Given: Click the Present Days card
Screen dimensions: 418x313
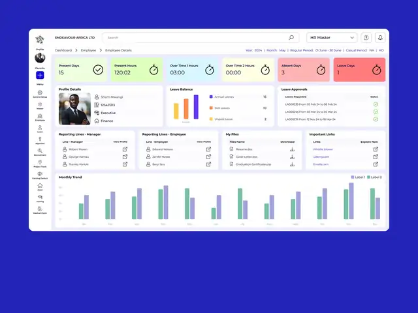Looking at the screenshot, I should click(x=81, y=70).
